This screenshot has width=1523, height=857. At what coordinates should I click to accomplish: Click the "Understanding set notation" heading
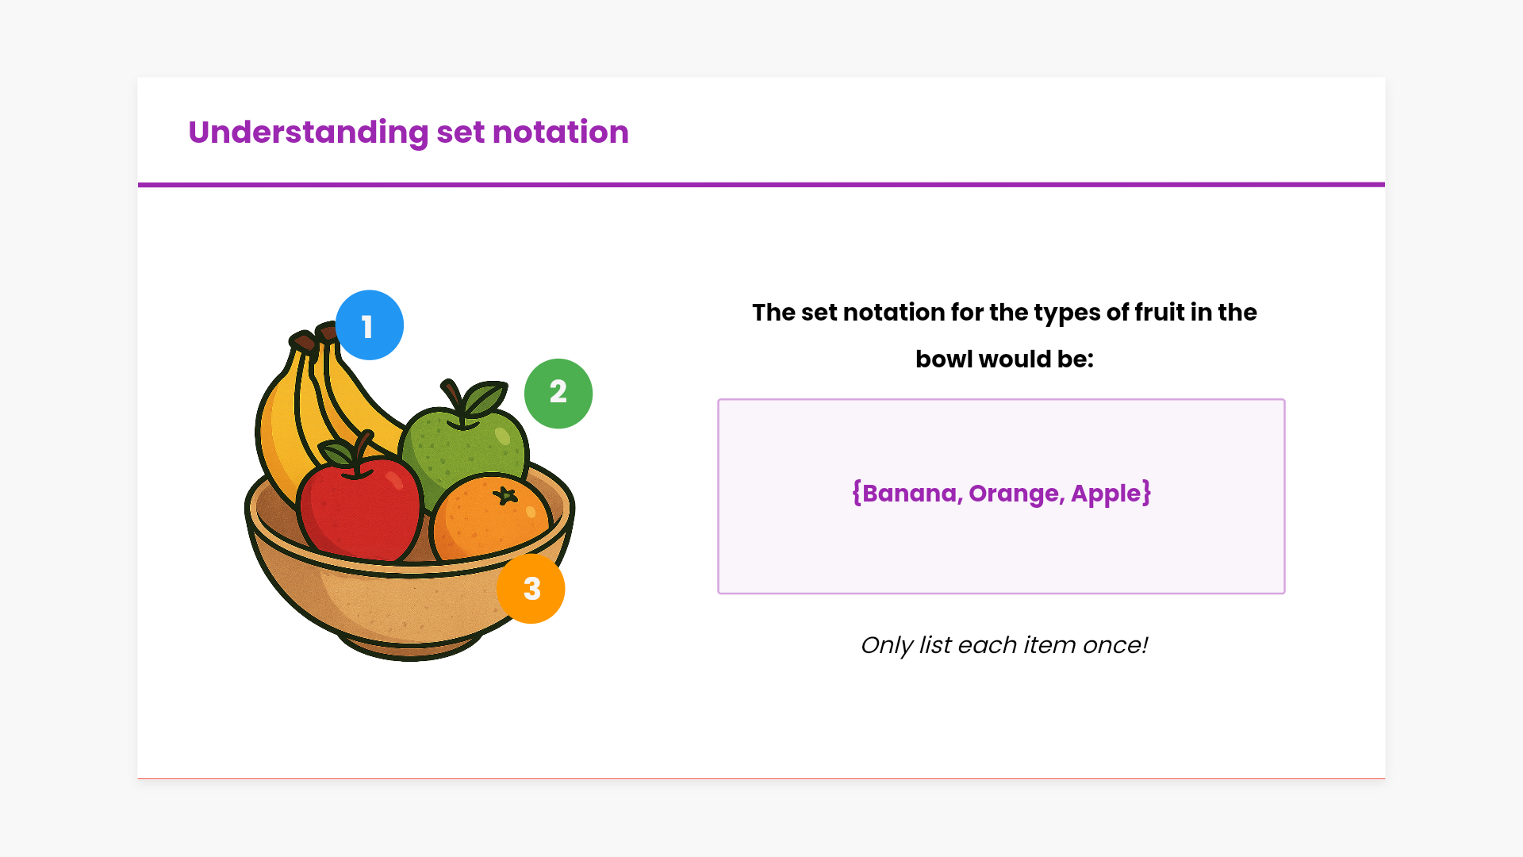point(409,132)
